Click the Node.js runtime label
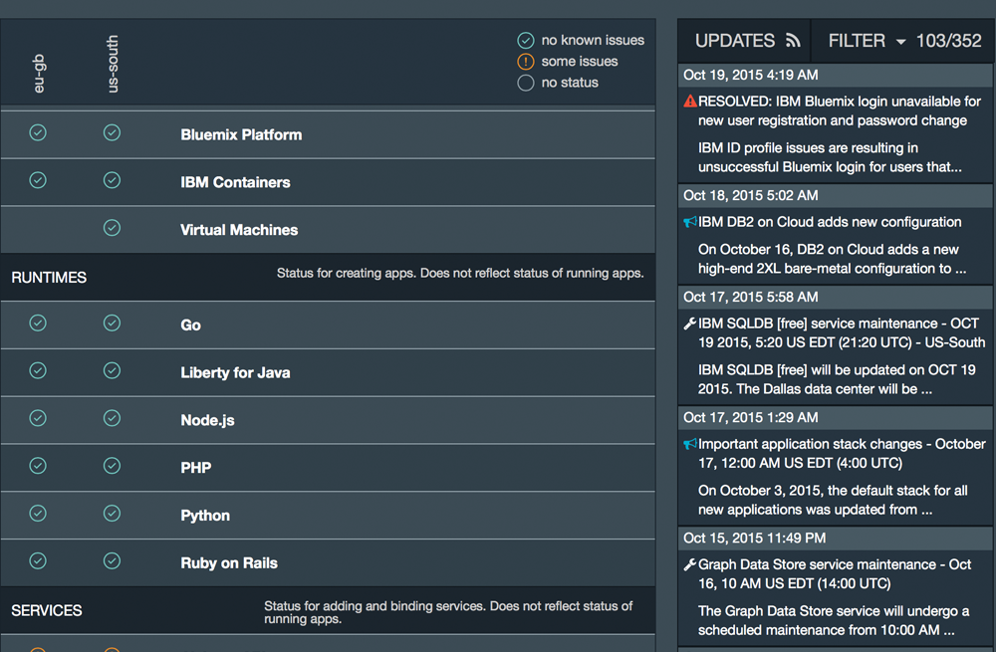The height and width of the screenshot is (652, 996). point(207,420)
